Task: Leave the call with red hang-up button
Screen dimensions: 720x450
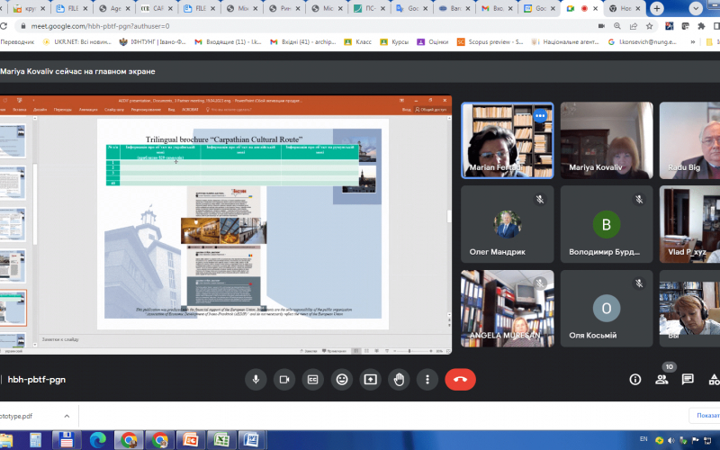Action: pyautogui.click(x=460, y=379)
